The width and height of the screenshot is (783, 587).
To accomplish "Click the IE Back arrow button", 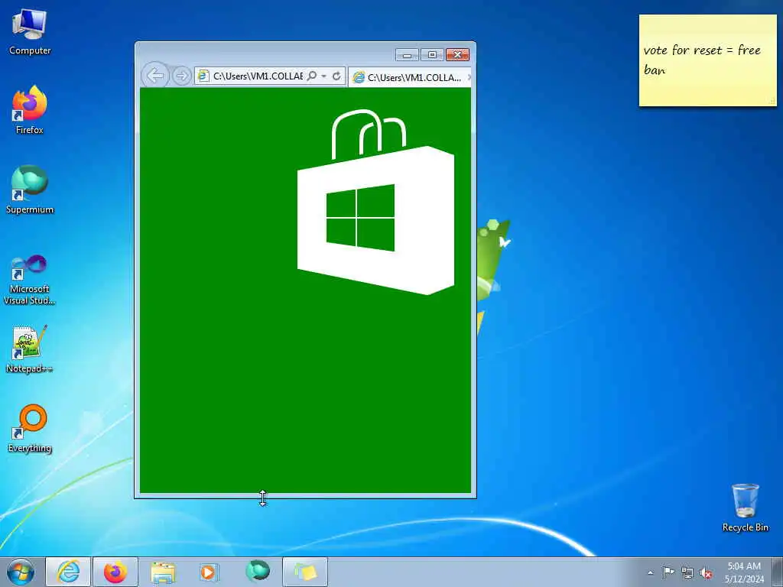I will click(155, 76).
